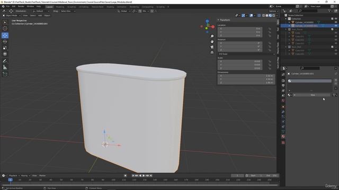Screen dimensions: 339x190
Task: Open the Particles properties tab icon
Action: click(283, 117)
